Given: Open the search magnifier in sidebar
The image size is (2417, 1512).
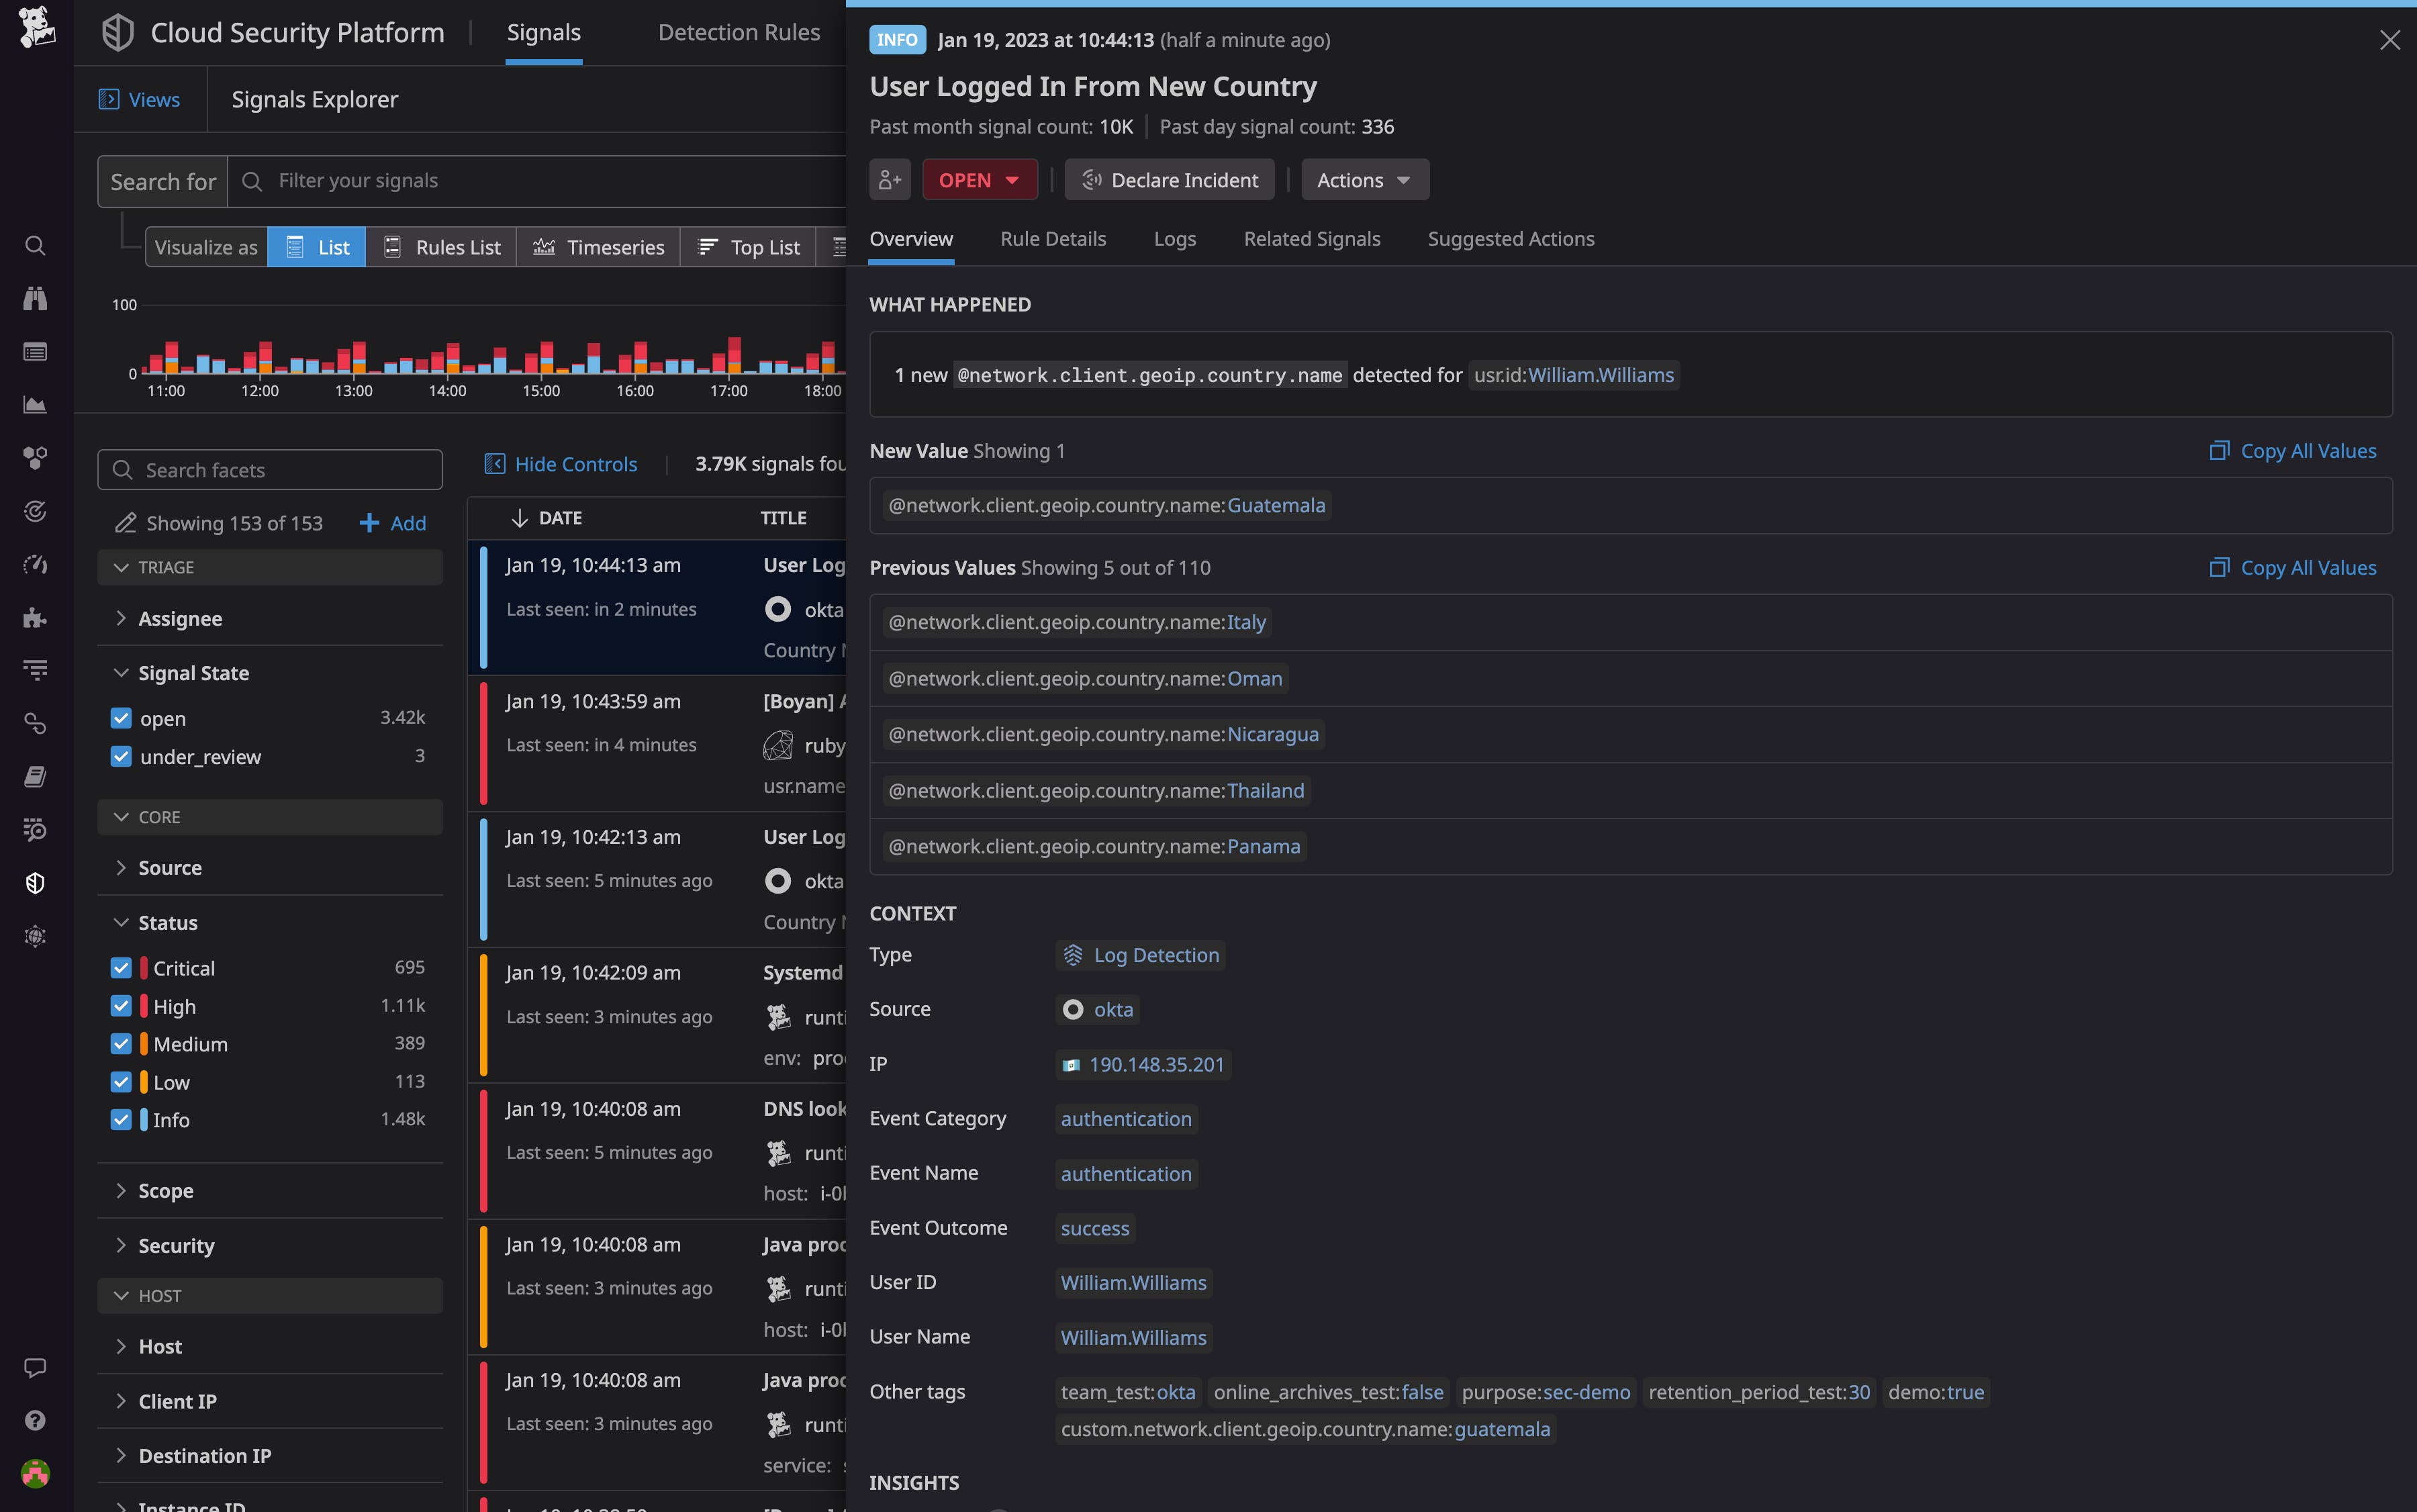Looking at the screenshot, I should [35, 246].
